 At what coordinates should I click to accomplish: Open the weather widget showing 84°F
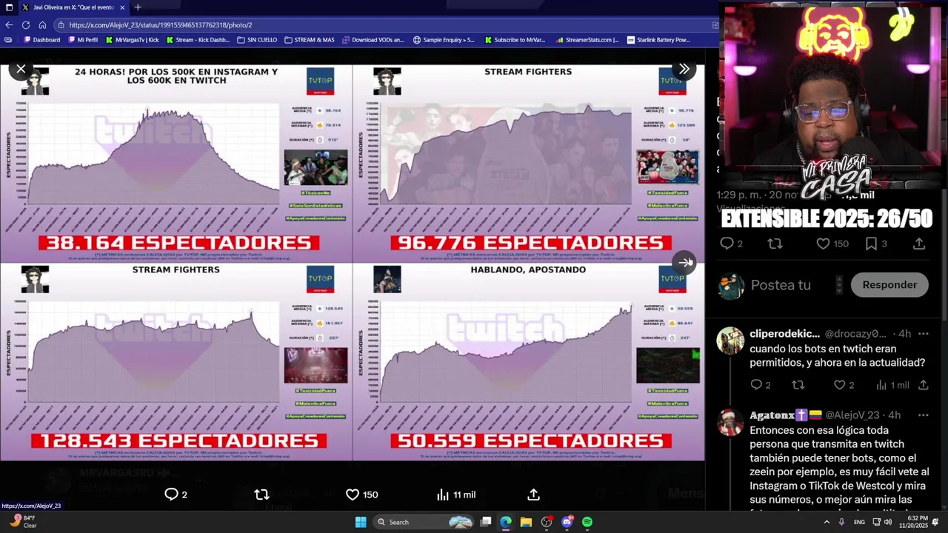click(21, 521)
